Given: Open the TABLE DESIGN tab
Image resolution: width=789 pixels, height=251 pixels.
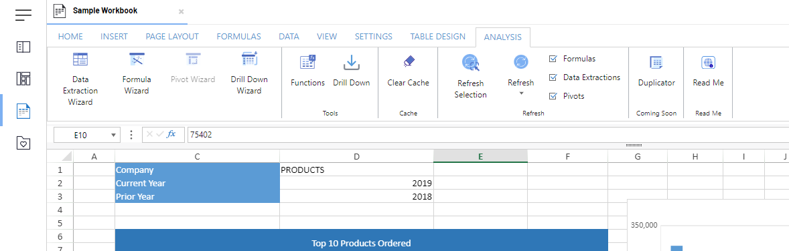Looking at the screenshot, I should [x=438, y=36].
